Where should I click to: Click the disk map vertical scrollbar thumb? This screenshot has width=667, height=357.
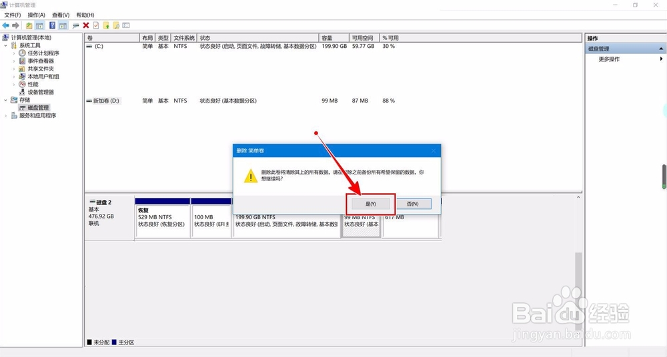click(x=578, y=291)
